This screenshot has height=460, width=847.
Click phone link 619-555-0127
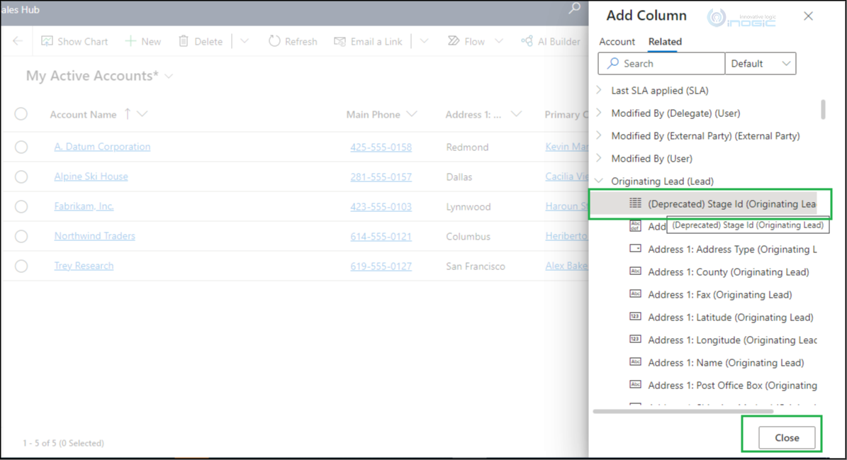[x=381, y=266]
